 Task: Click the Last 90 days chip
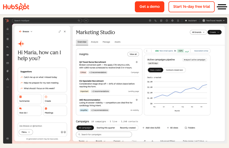[153, 63]
